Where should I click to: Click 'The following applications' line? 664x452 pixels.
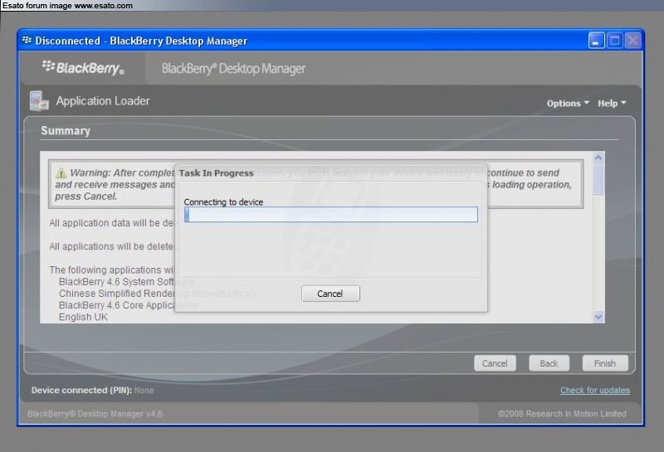point(111,270)
